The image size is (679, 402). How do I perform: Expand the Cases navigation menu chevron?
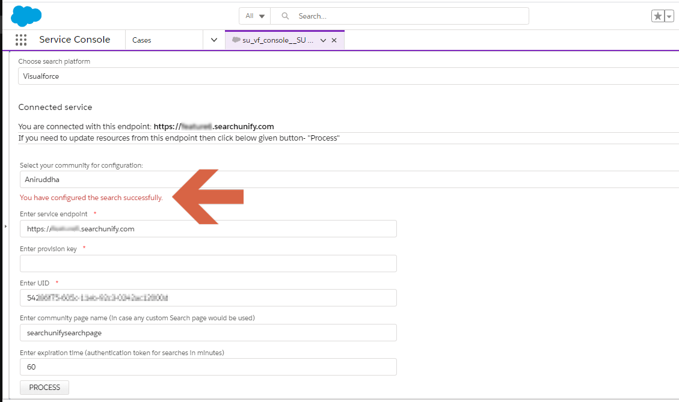(214, 40)
